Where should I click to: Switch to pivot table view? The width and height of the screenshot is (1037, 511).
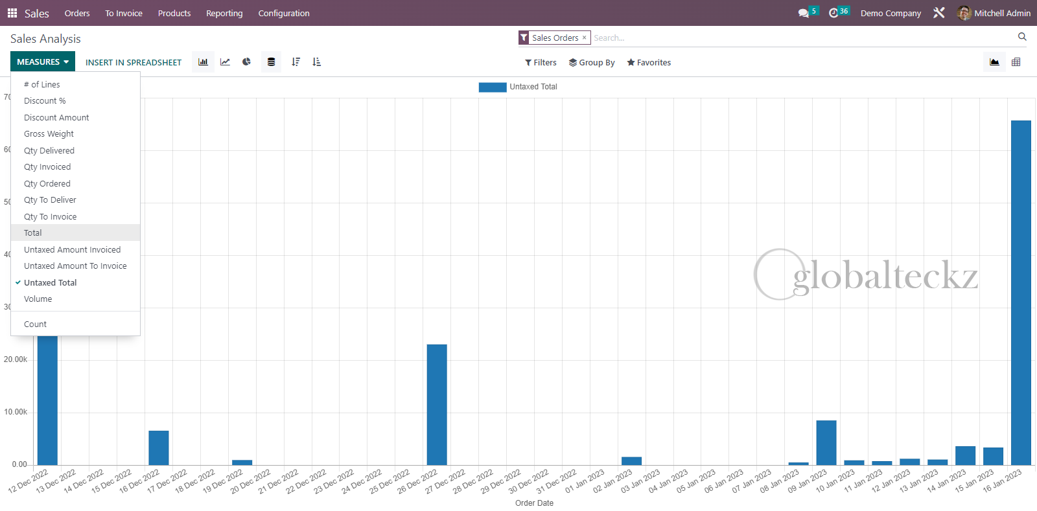[1016, 62]
